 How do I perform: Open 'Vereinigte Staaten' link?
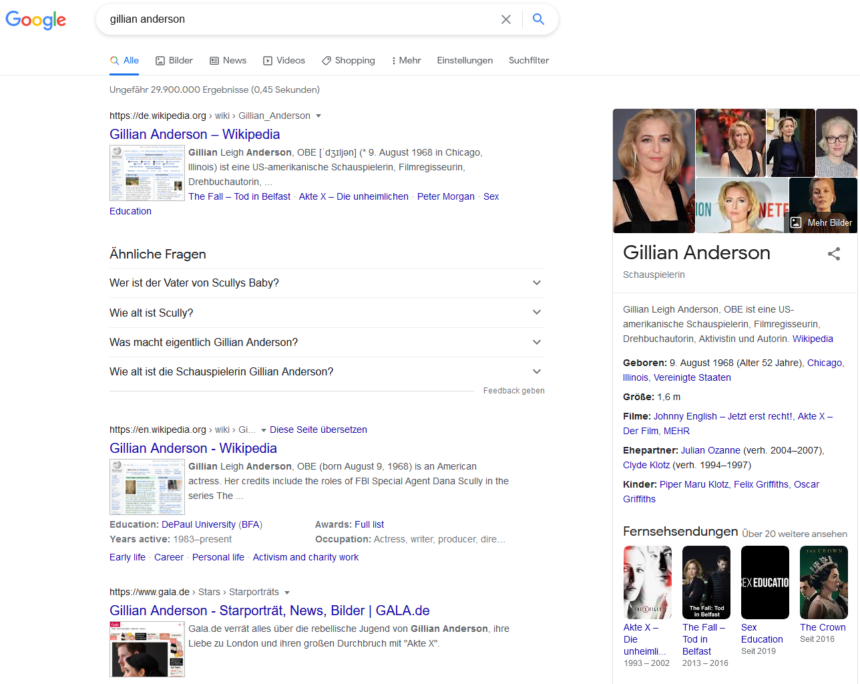point(692,377)
